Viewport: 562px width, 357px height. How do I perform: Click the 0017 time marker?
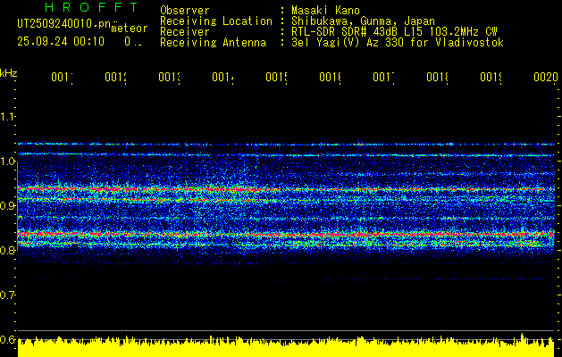[x=384, y=79]
